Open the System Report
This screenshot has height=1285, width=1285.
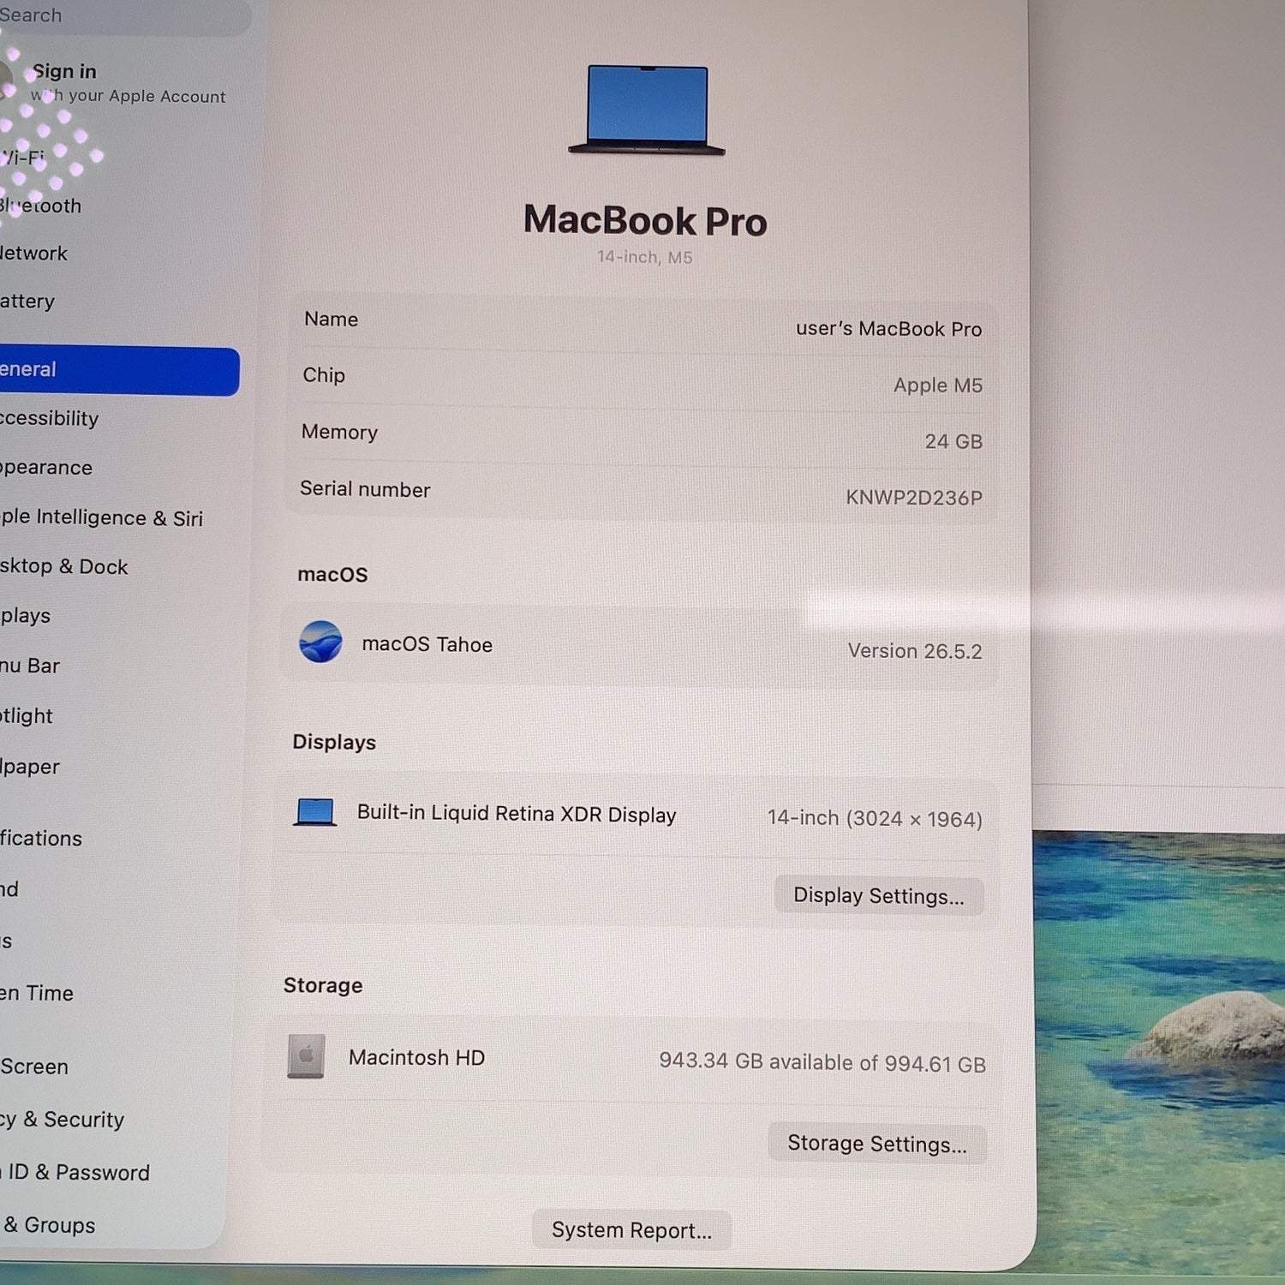click(x=631, y=1230)
